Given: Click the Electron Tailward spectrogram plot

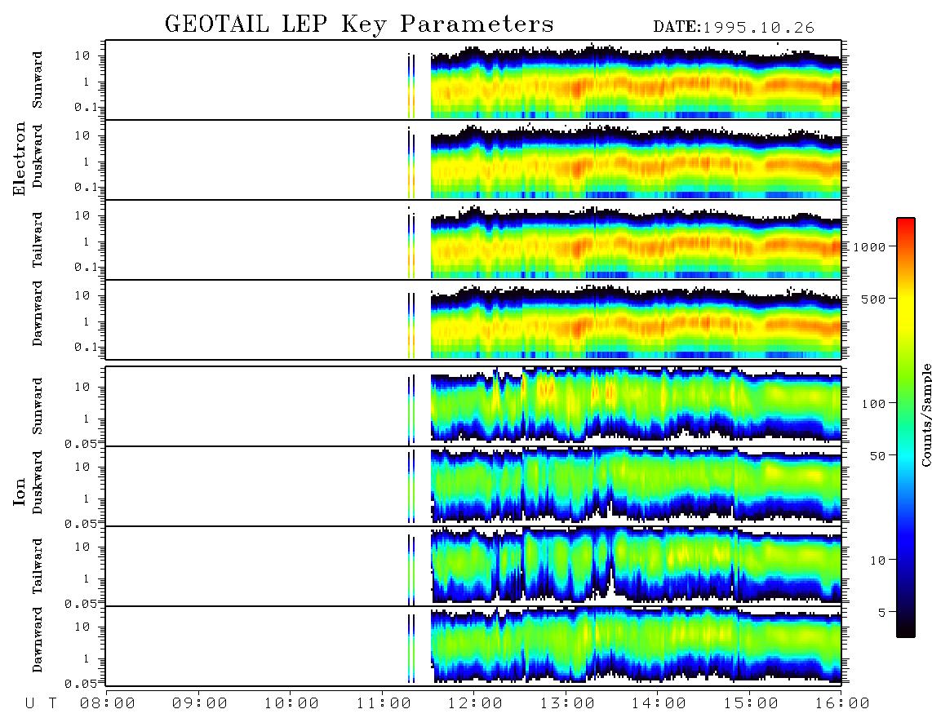Looking at the screenshot, I should click(x=473, y=240).
